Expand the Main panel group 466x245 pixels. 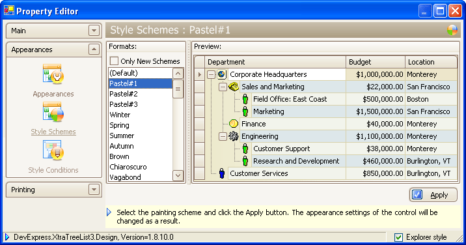tap(94, 31)
